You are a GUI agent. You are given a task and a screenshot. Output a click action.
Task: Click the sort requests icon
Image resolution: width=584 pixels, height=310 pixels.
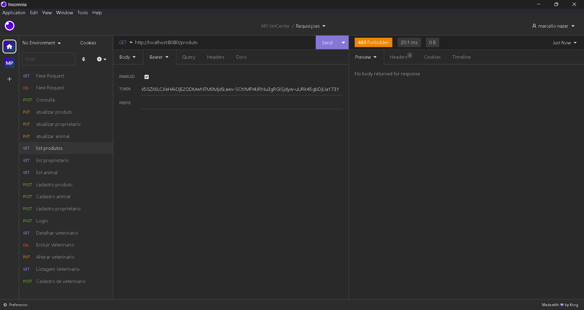click(83, 59)
